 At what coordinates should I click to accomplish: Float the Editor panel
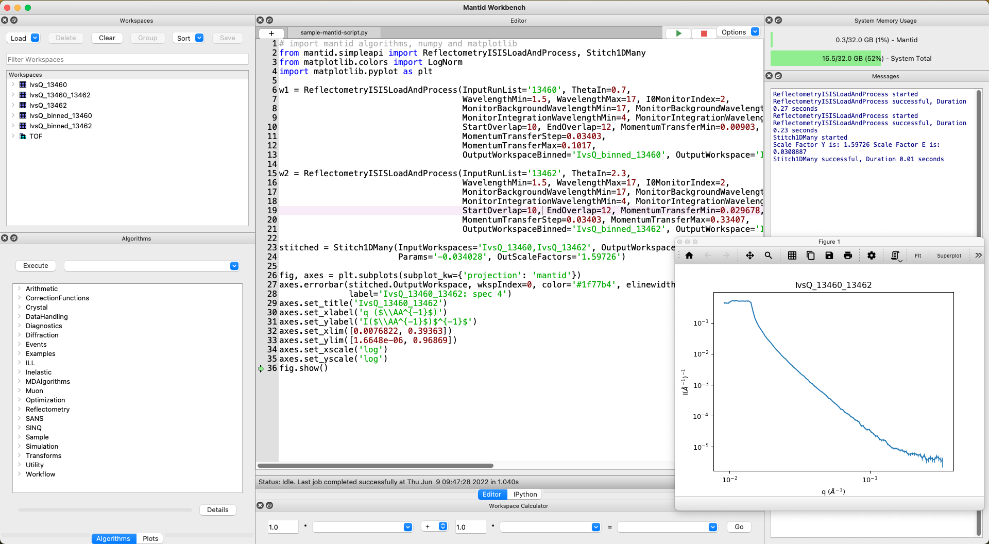pyautogui.click(x=269, y=20)
